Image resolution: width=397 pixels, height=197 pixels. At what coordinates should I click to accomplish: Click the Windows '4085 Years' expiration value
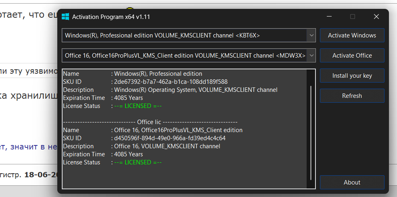pyautogui.click(x=128, y=98)
